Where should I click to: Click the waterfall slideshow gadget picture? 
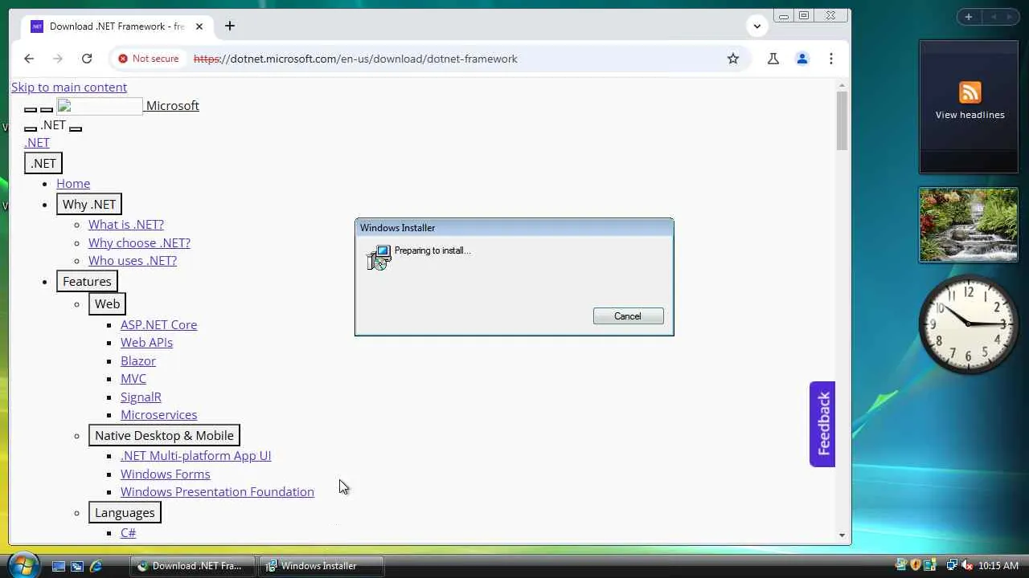pos(969,225)
